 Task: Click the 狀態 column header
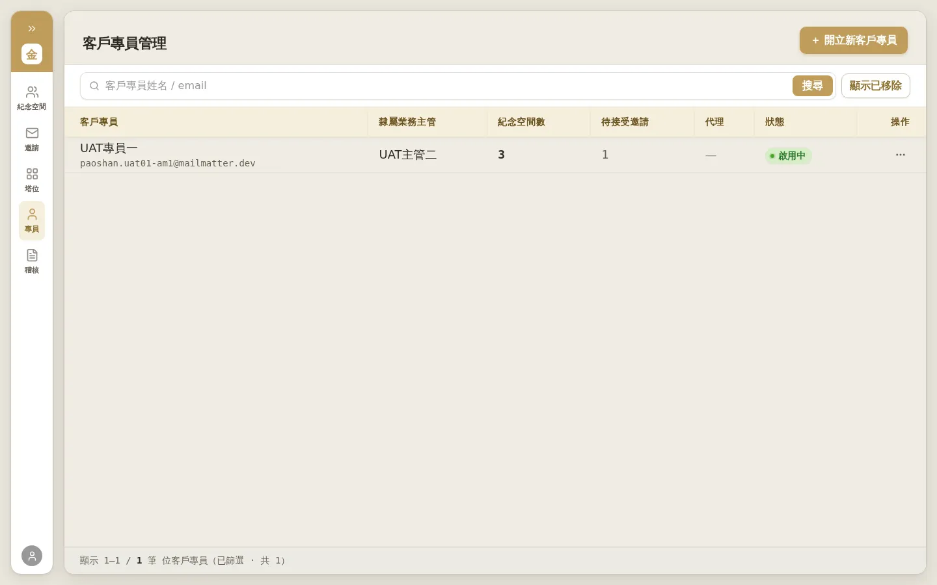[x=775, y=122]
